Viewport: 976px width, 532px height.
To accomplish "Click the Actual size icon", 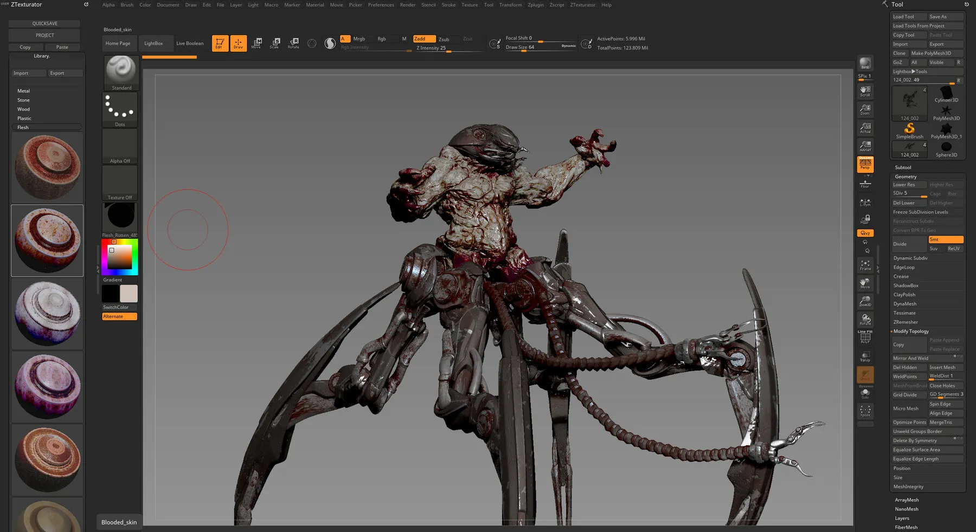I will (865, 128).
